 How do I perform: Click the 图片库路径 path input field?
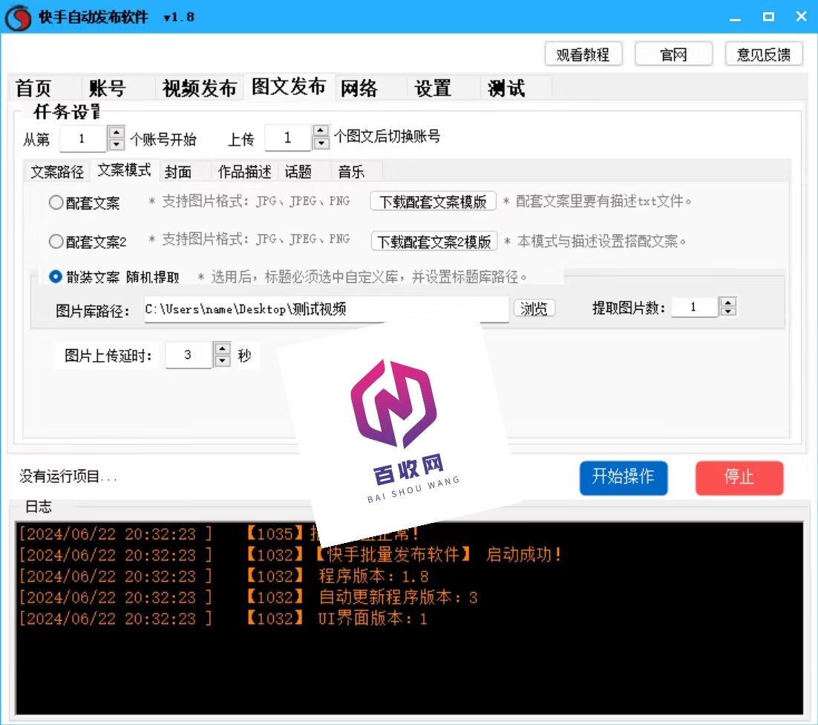click(x=326, y=310)
